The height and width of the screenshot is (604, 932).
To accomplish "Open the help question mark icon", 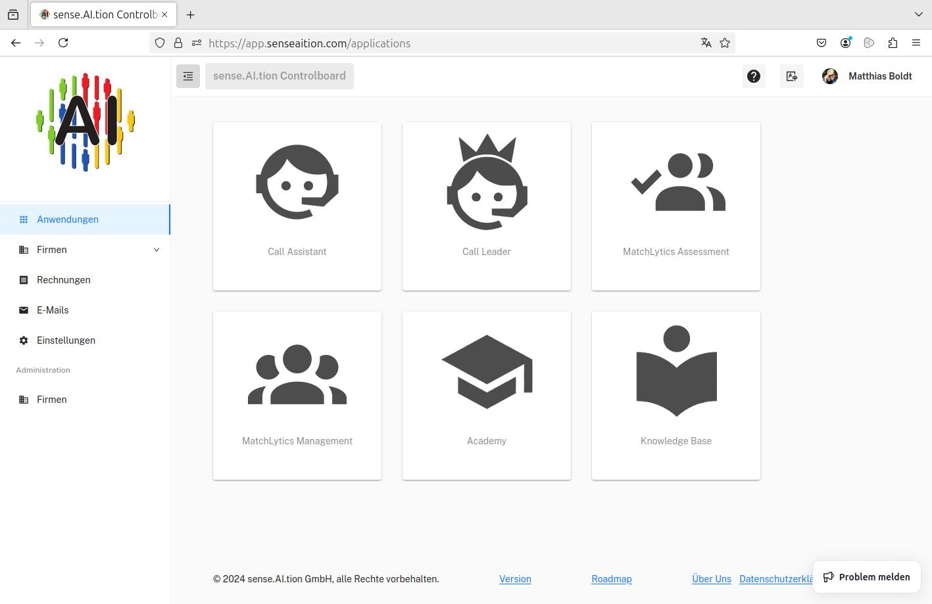I will [754, 76].
